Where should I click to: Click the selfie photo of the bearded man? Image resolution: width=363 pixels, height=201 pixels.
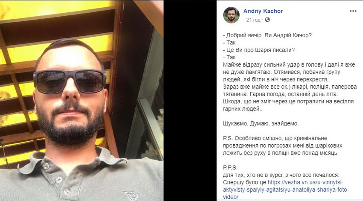click(82, 100)
